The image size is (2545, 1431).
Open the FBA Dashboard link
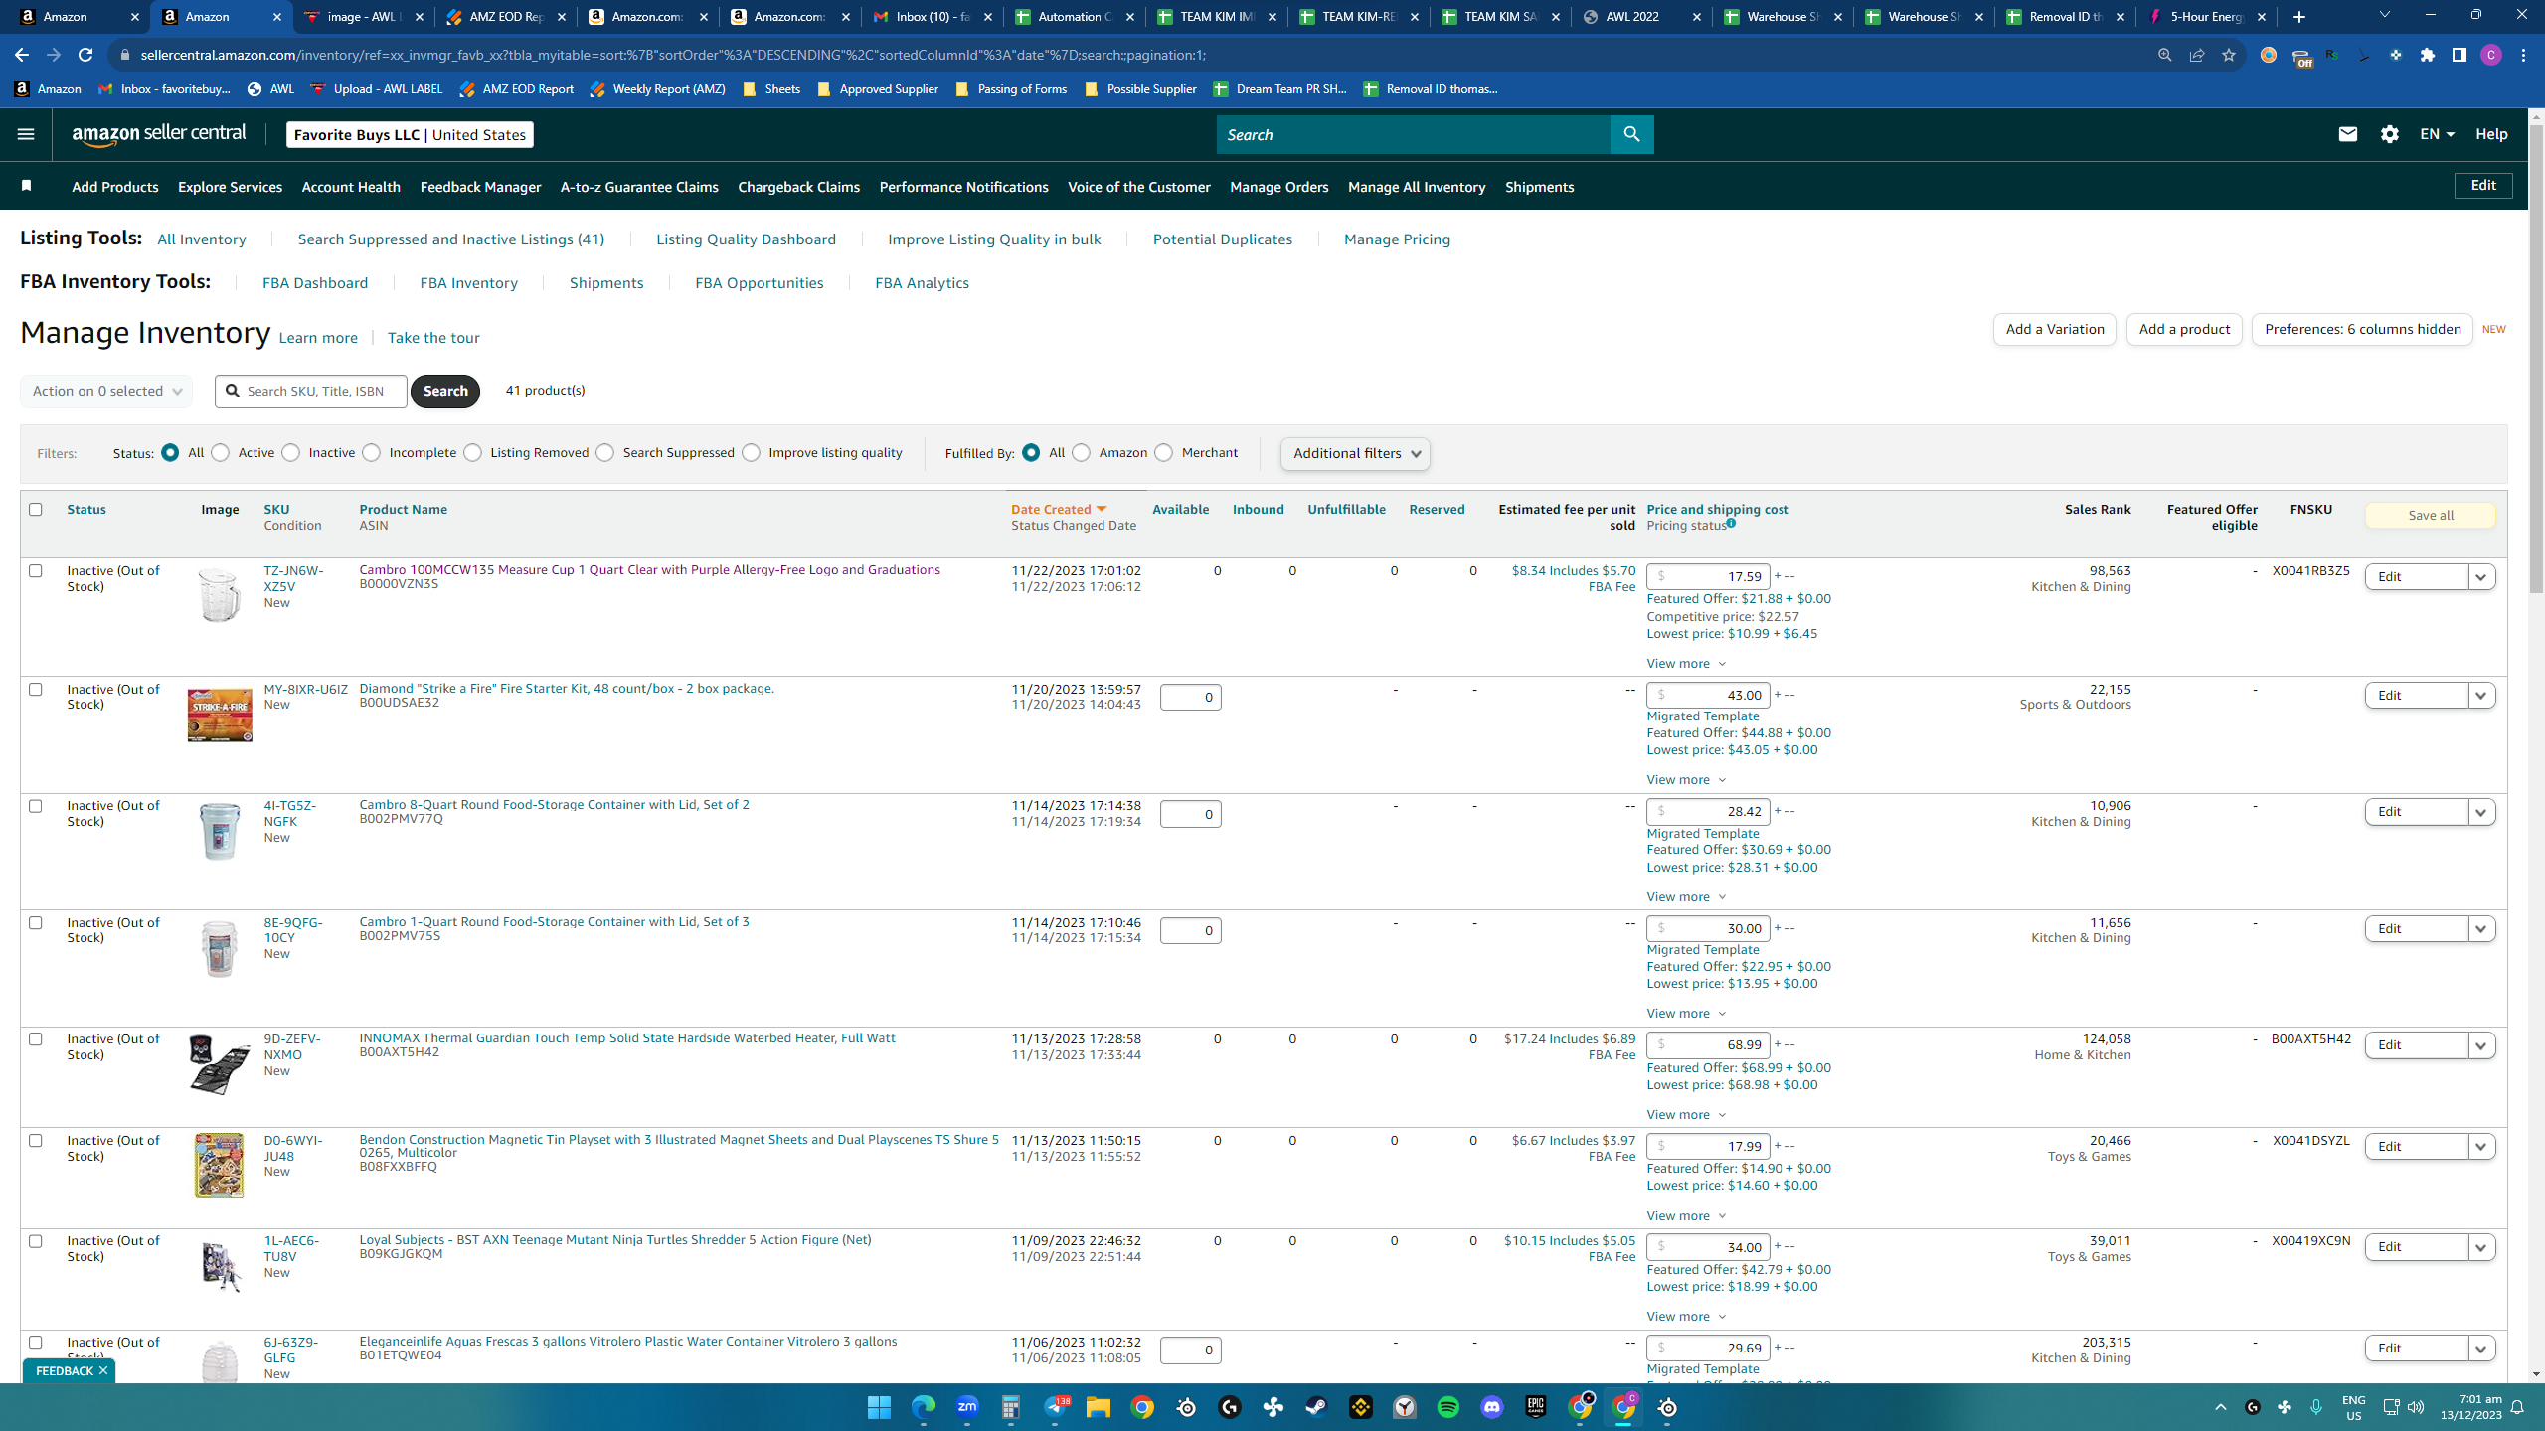(x=315, y=283)
